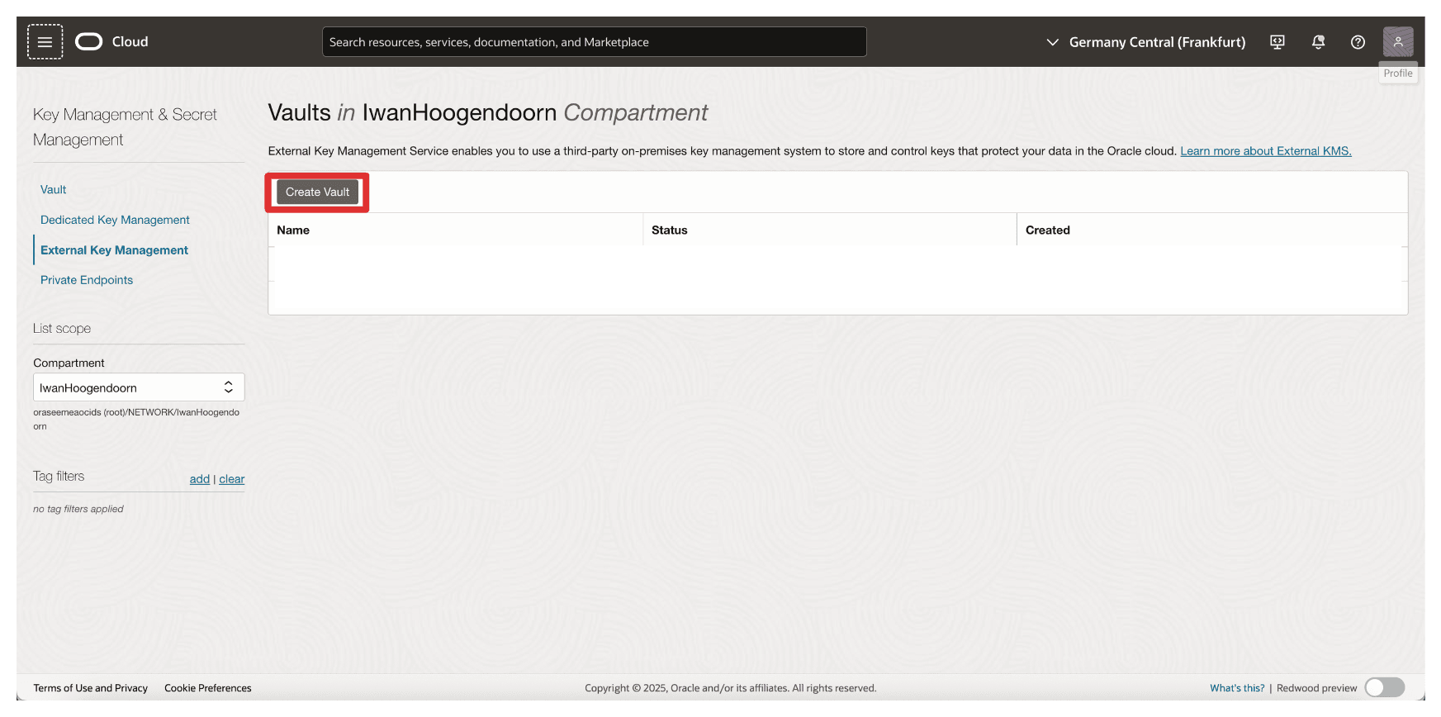
Task: Open the hamburger navigation menu
Action: tap(45, 41)
